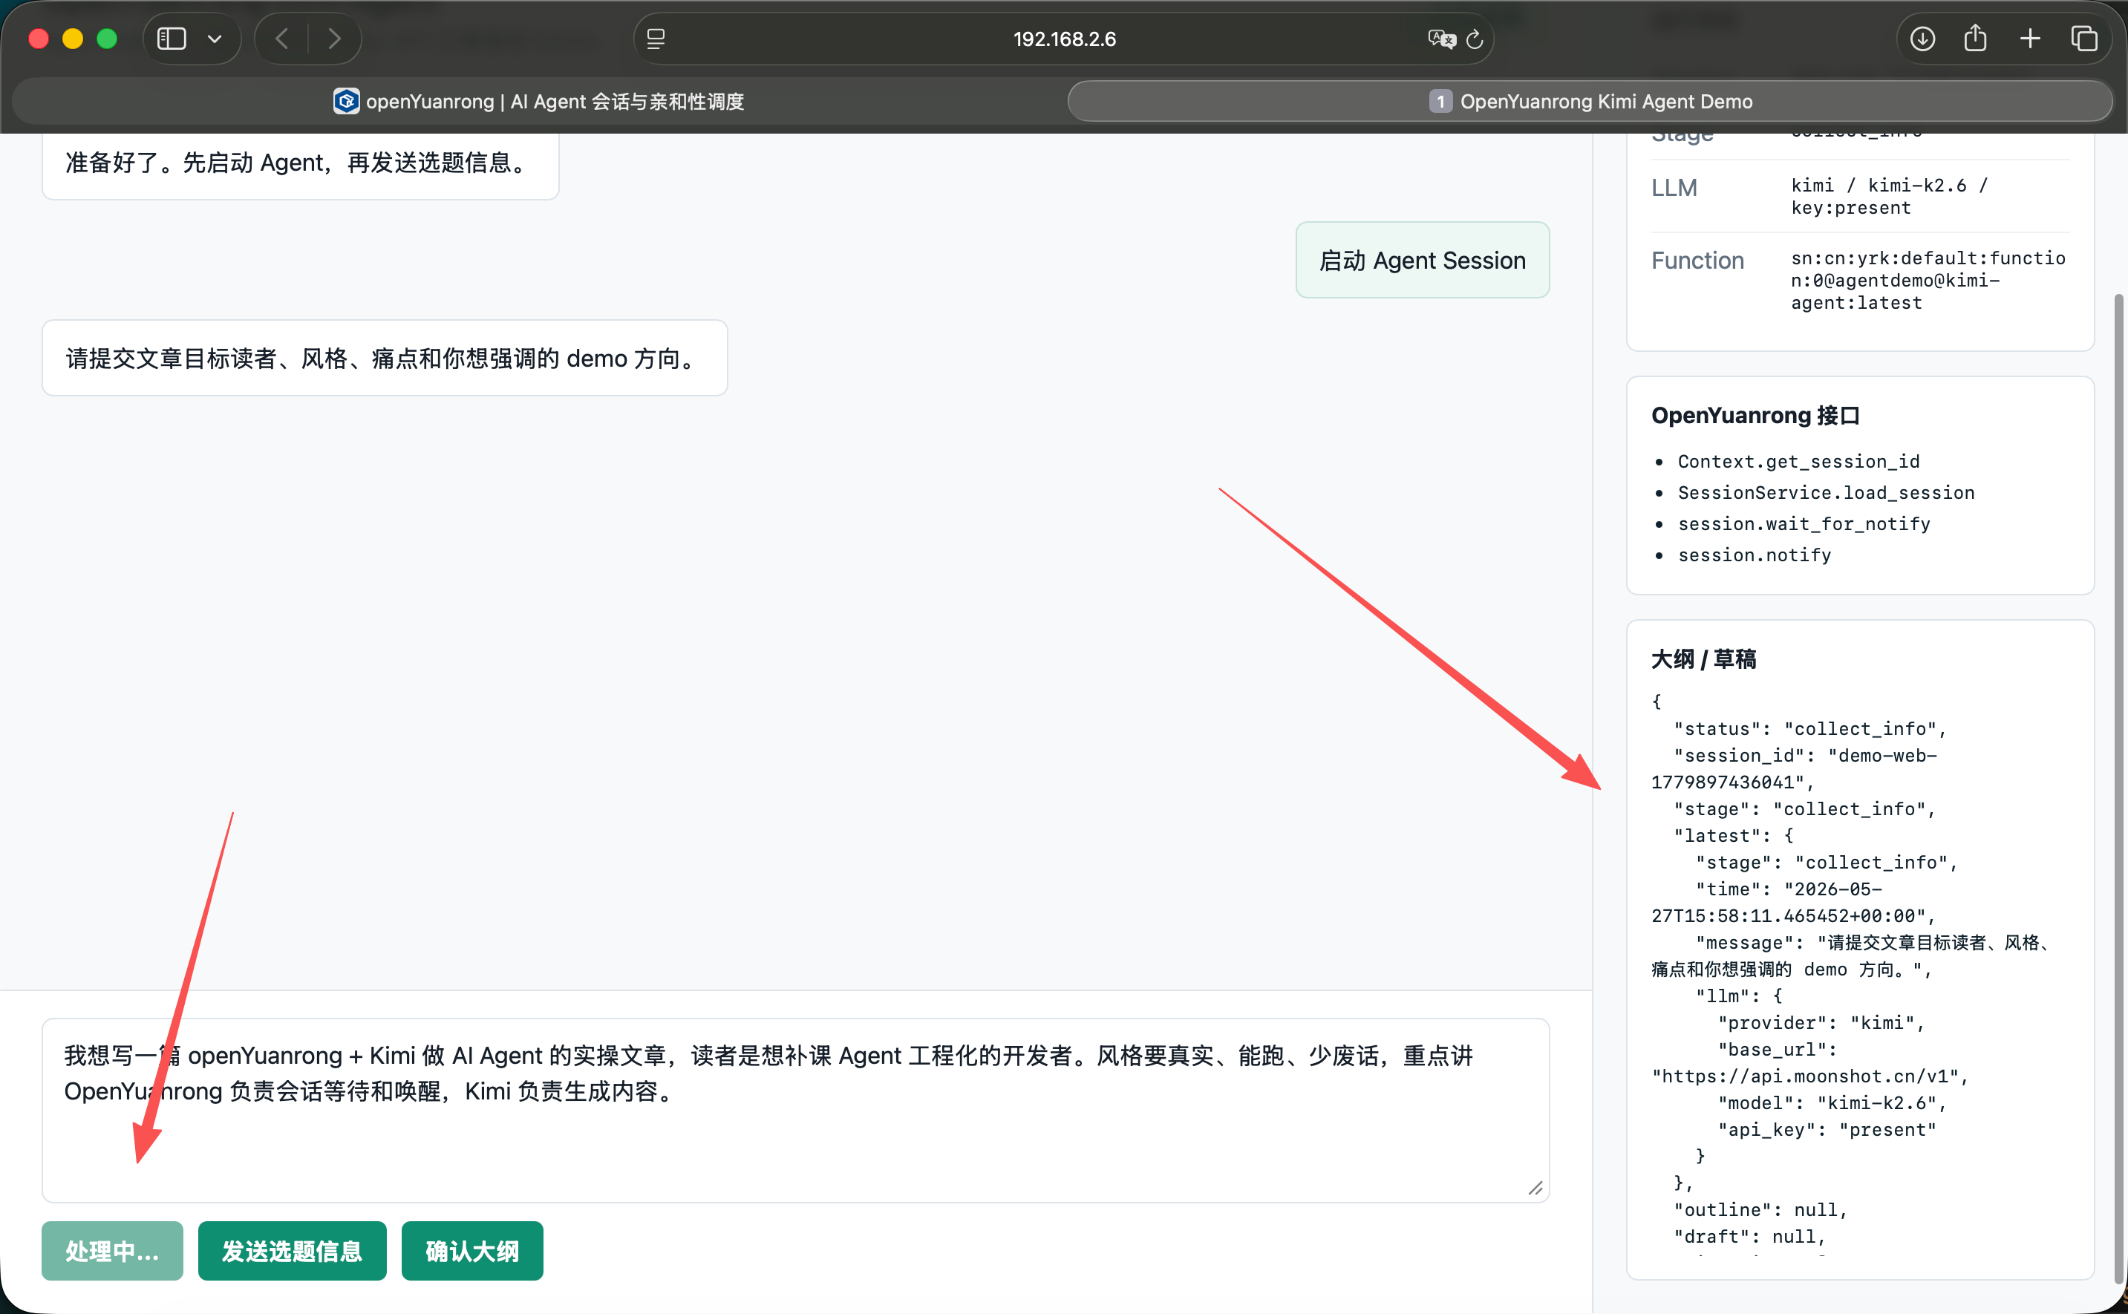Click the Function row label
The width and height of the screenshot is (2128, 1314).
pyautogui.click(x=1697, y=261)
